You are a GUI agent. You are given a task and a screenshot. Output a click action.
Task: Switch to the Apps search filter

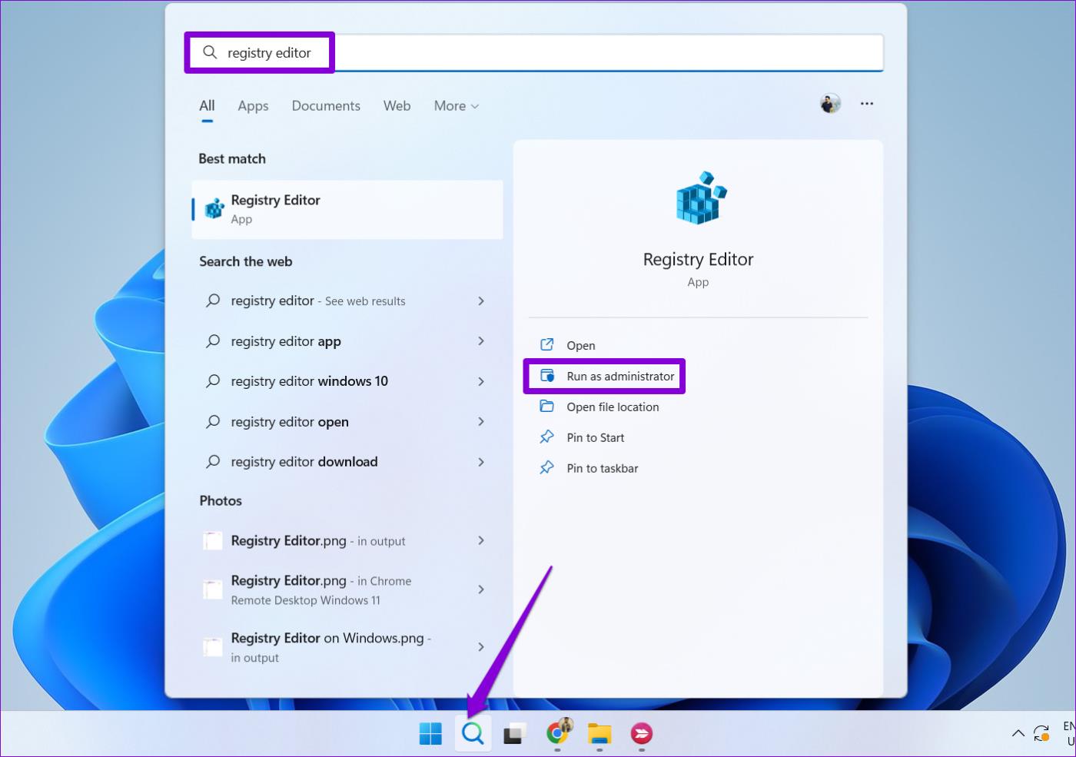coord(253,105)
